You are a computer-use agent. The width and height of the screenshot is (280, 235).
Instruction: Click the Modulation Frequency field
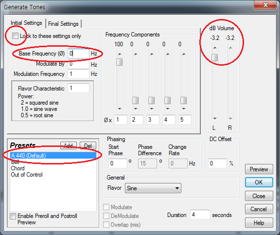coord(78,74)
